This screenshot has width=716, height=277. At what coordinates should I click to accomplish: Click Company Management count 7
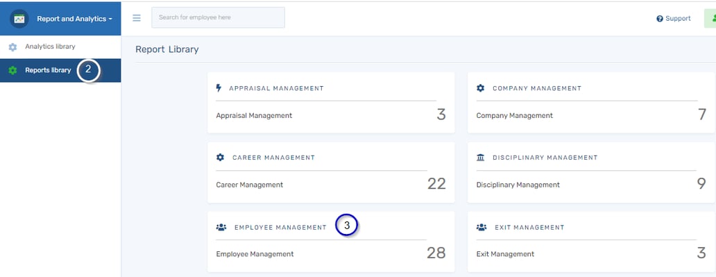(702, 115)
